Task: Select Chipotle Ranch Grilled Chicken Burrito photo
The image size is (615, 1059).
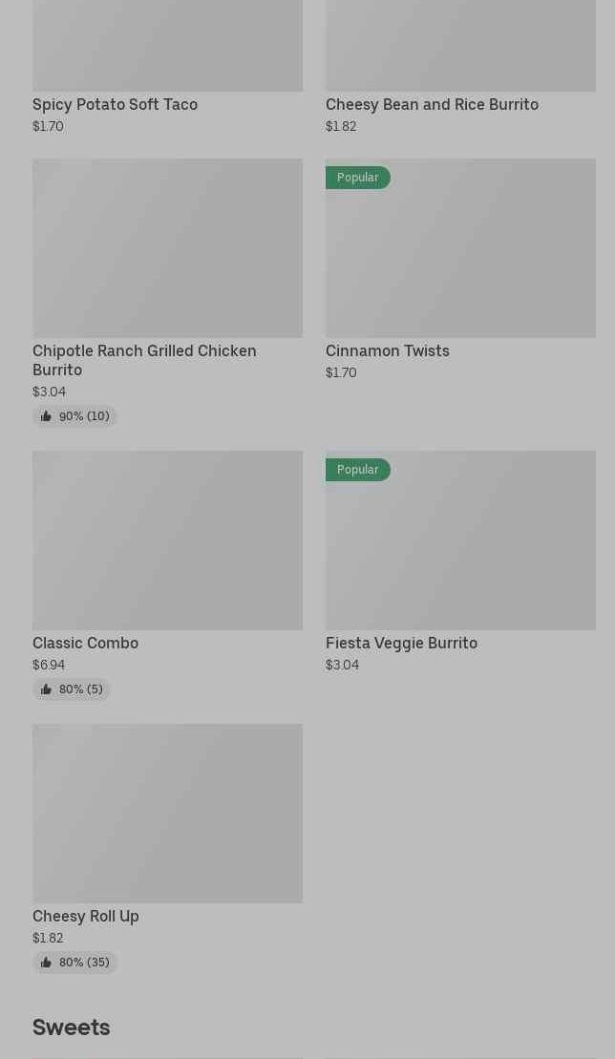Action: coord(167,248)
